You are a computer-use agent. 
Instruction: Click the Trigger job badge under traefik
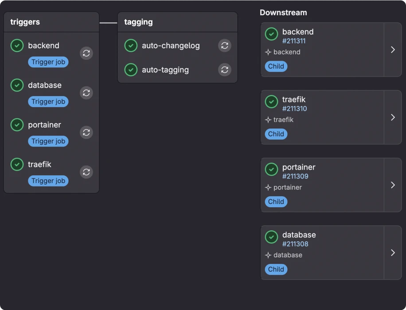pos(48,181)
